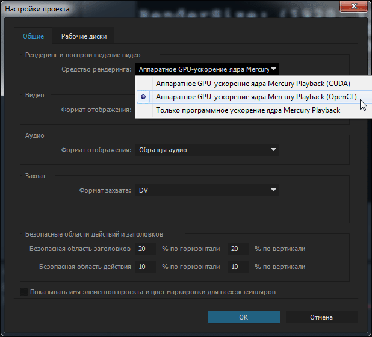This screenshot has height=337, width=372.
Task: Click the Захват section heading
Action: (36, 176)
